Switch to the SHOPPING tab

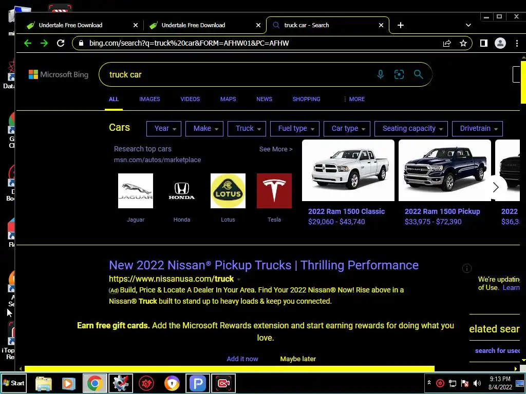pos(306,99)
